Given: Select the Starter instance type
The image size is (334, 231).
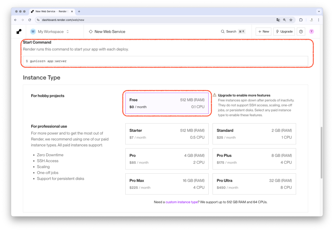Looking at the screenshot, I should [x=167, y=134].
